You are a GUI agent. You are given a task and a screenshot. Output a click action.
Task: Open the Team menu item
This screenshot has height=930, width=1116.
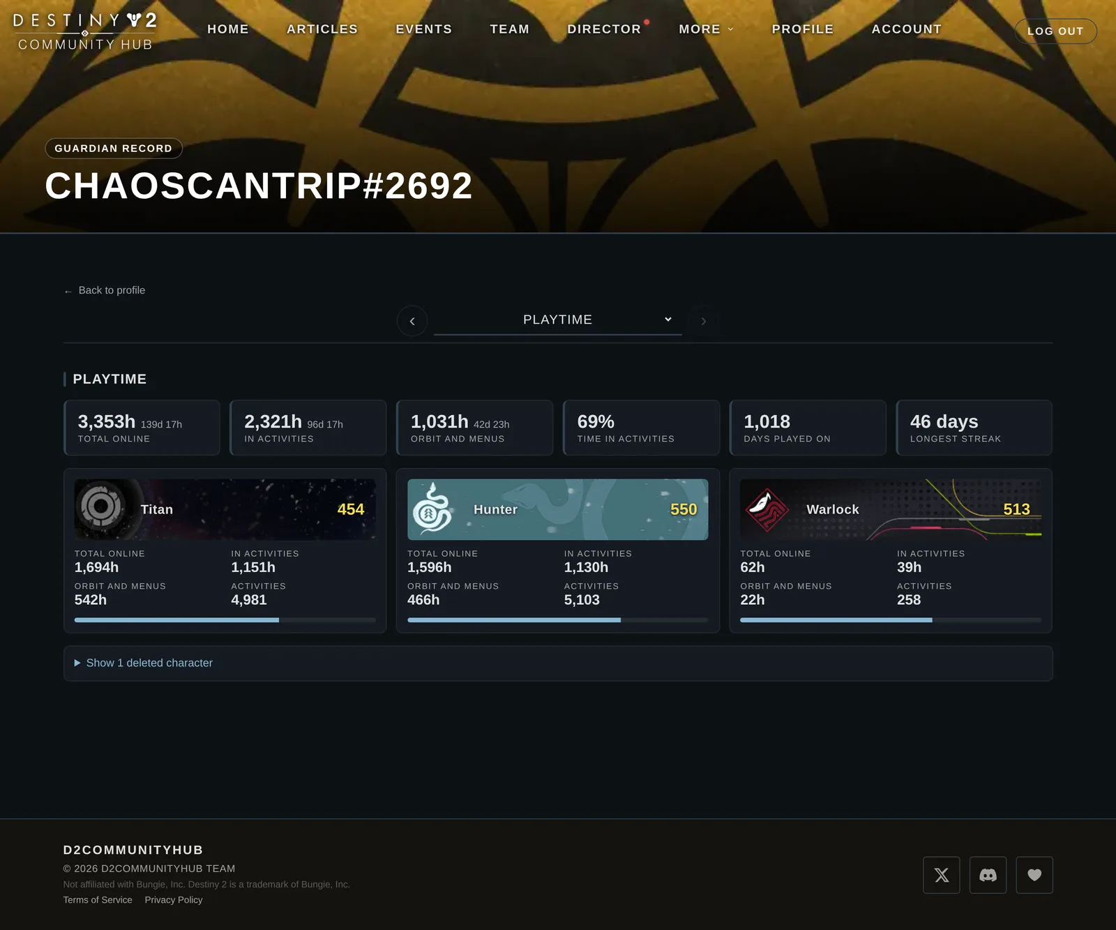click(510, 29)
